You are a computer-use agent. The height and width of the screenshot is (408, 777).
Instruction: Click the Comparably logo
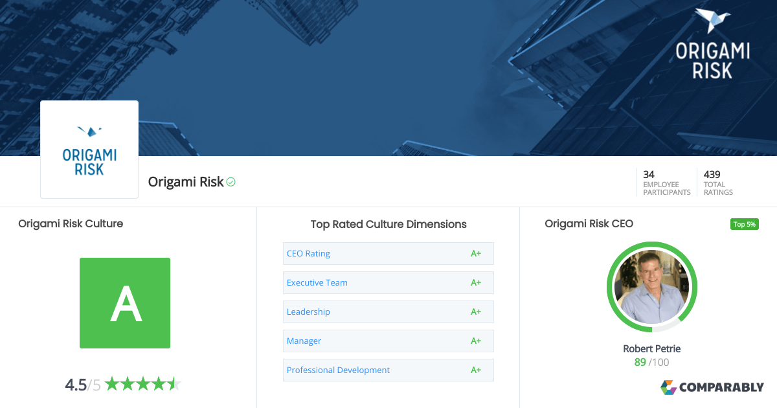pos(712,387)
